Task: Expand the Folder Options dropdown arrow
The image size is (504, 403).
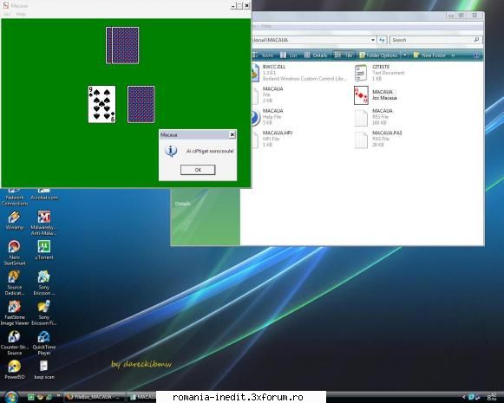Action: [405, 55]
